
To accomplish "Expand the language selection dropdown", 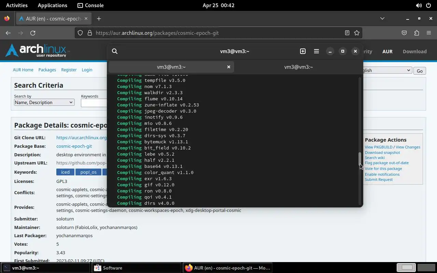I will pyautogui.click(x=387, y=70).
